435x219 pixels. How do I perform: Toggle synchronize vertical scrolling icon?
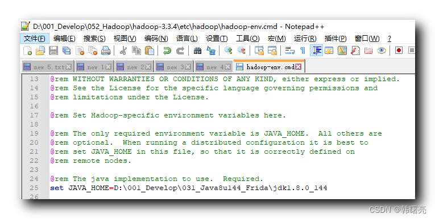pyautogui.click(x=259, y=50)
